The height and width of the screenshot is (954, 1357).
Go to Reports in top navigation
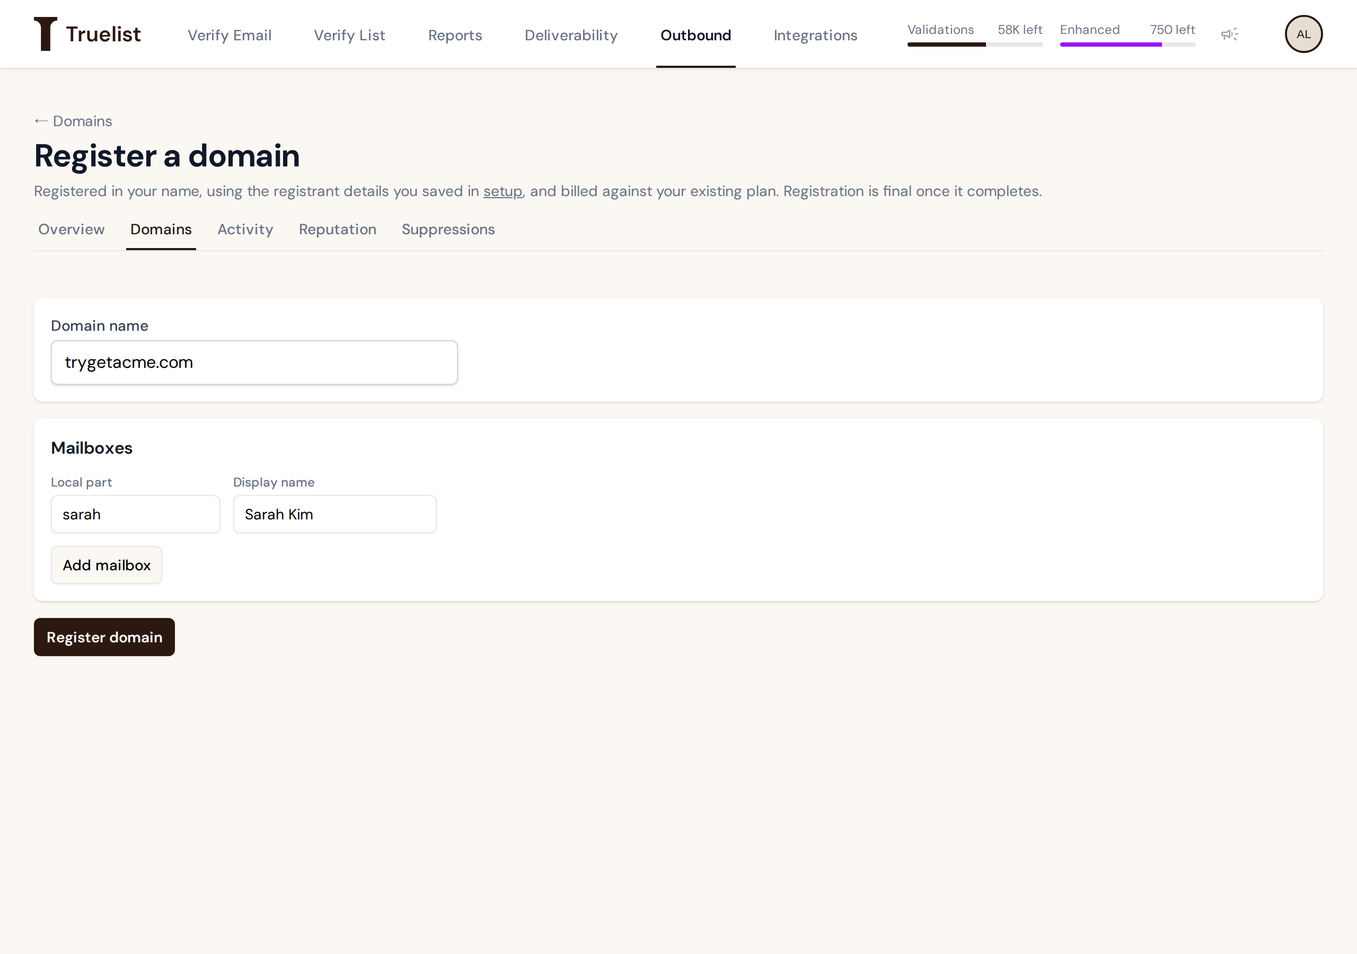pos(455,36)
